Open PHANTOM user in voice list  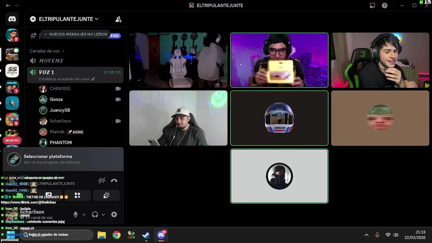pyautogui.click(x=80, y=142)
